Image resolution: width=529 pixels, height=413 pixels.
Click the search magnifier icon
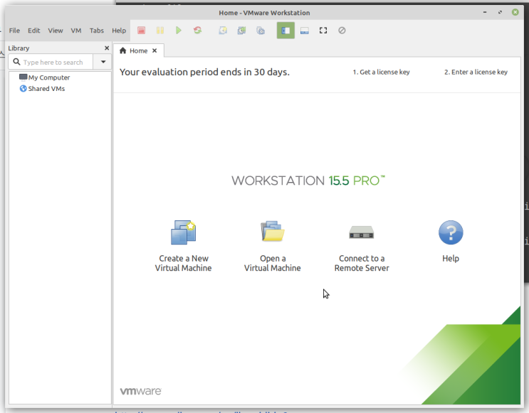tap(16, 62)
